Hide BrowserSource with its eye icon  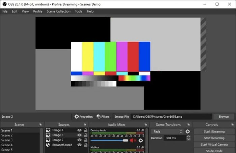point(79,145)
